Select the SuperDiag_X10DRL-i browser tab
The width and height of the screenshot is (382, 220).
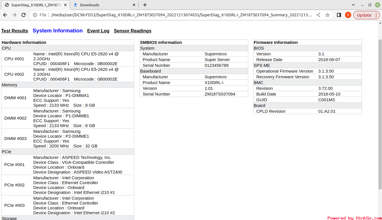click(x=36, y=5)
